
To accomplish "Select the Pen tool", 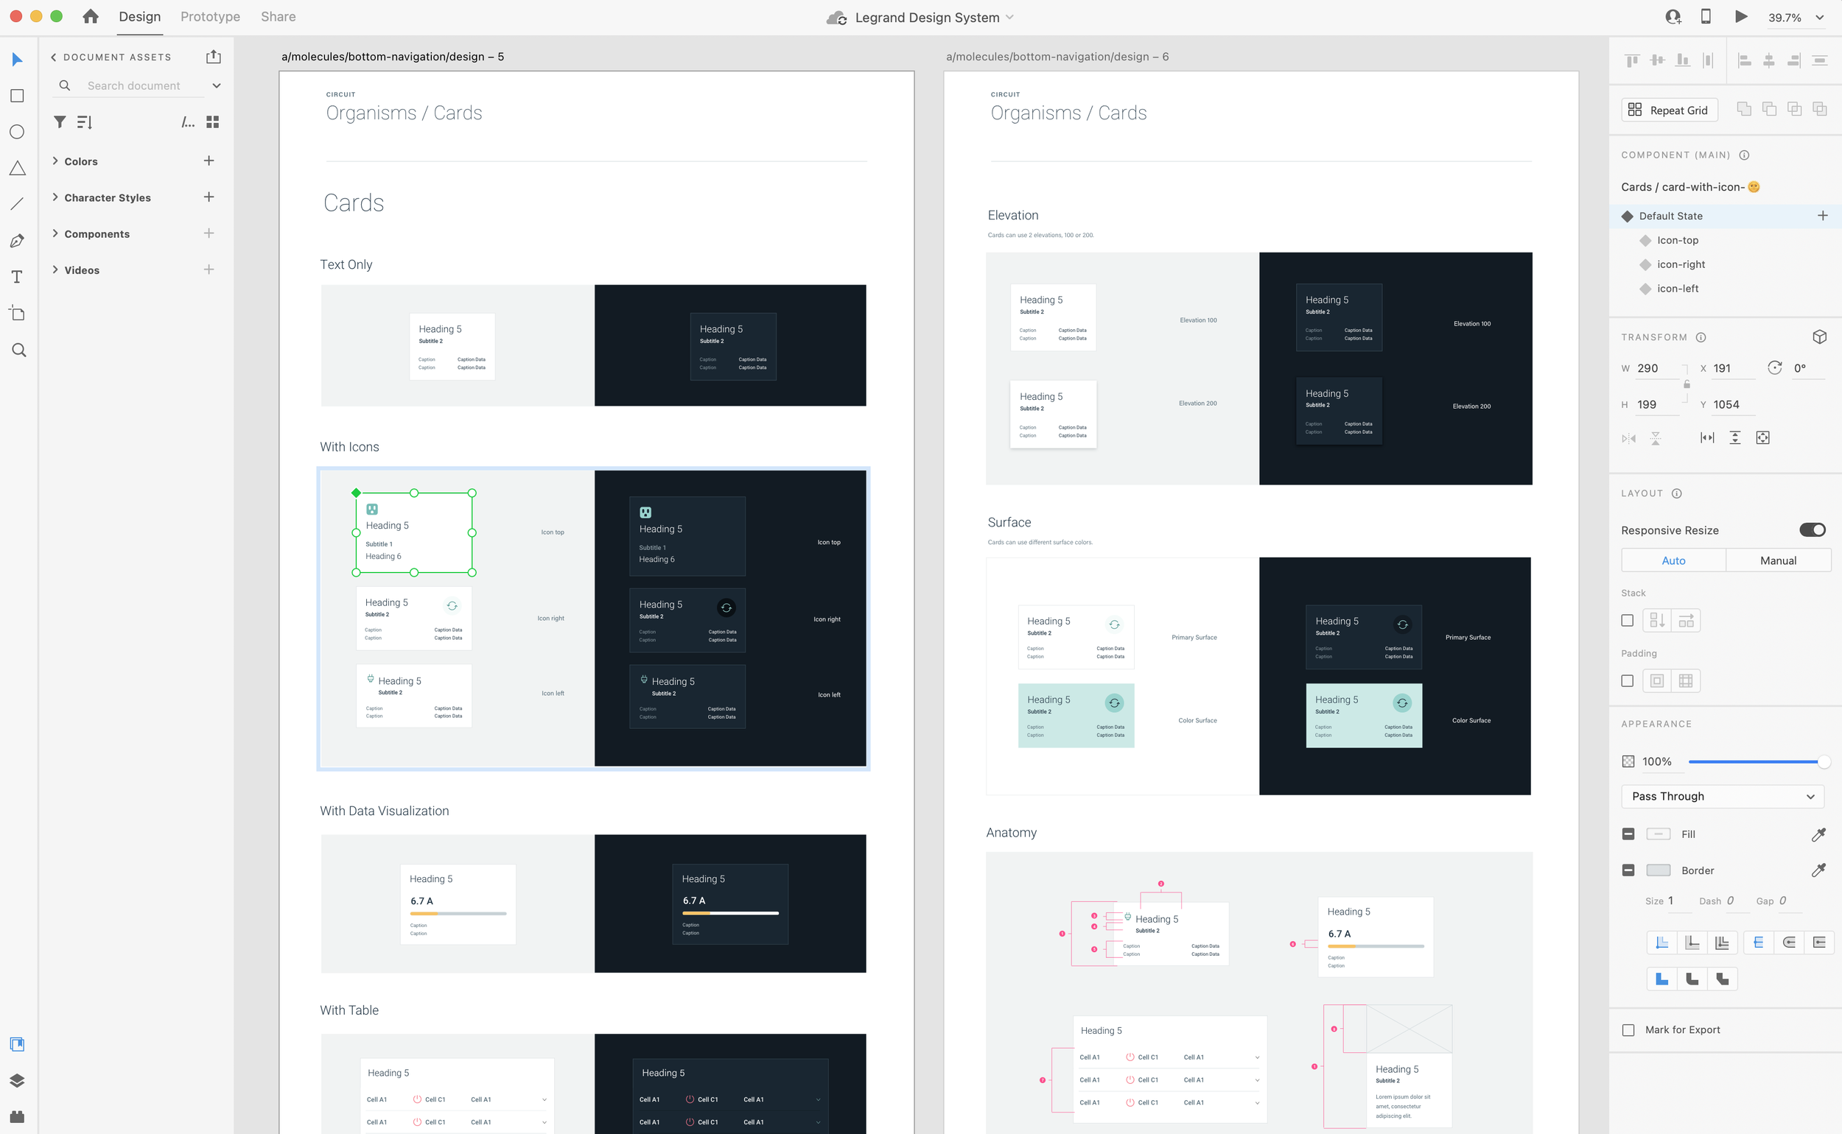I will click(x=17, y=241).
